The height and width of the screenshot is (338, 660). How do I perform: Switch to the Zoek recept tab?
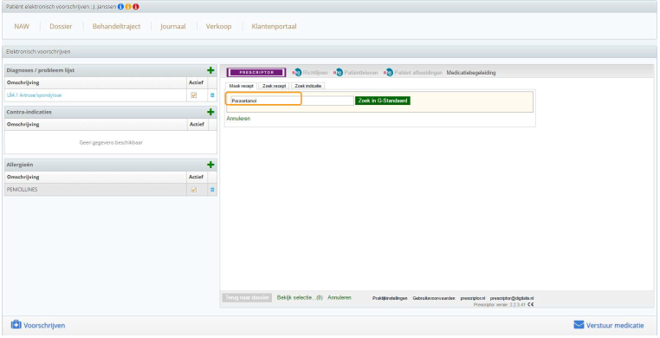click(x=274, y=86)
